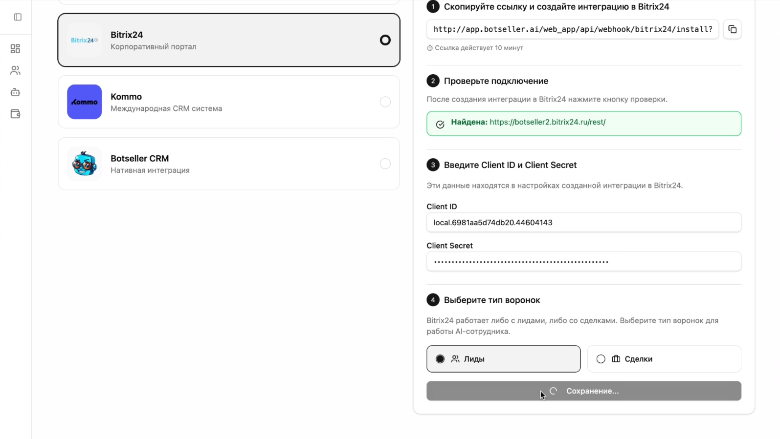
Task: Open the dashboard grid section in sidebar
Action: [15, 48]
